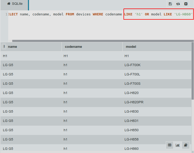Click the devices table name in query

coord(83,14)
